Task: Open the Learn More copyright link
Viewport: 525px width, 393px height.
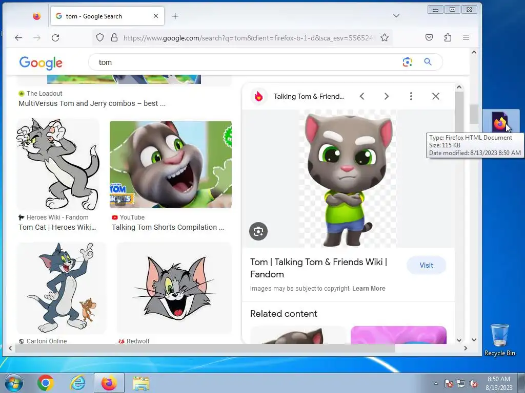Action: pyautogui.click(x=369, y=289)
